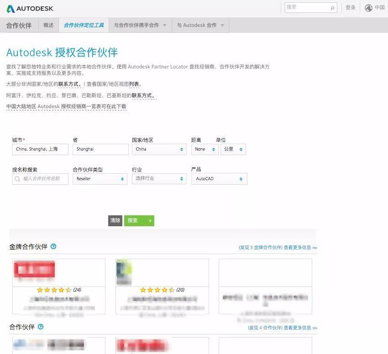
Task: Open 国家/地区 dropdown showing China
Action: pyautogui.click(x=159, y=150)
